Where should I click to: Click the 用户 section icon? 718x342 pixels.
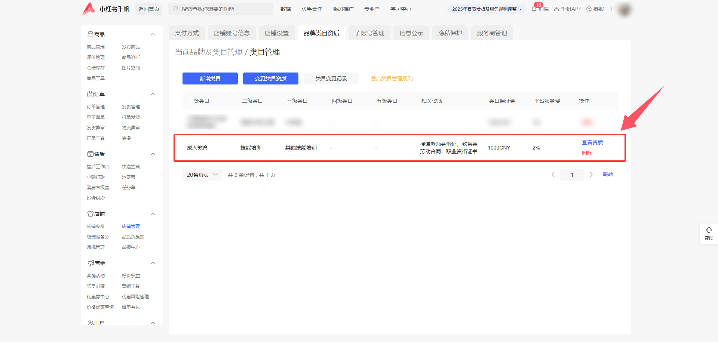click(90, 323)
